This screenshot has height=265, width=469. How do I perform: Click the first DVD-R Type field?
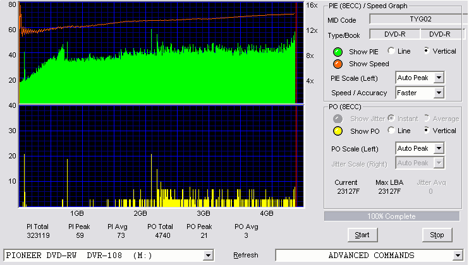[395, 34]
